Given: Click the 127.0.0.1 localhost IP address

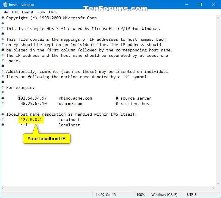Looking at the screenshot, I should pyautogui.click(x=31, y=120).
